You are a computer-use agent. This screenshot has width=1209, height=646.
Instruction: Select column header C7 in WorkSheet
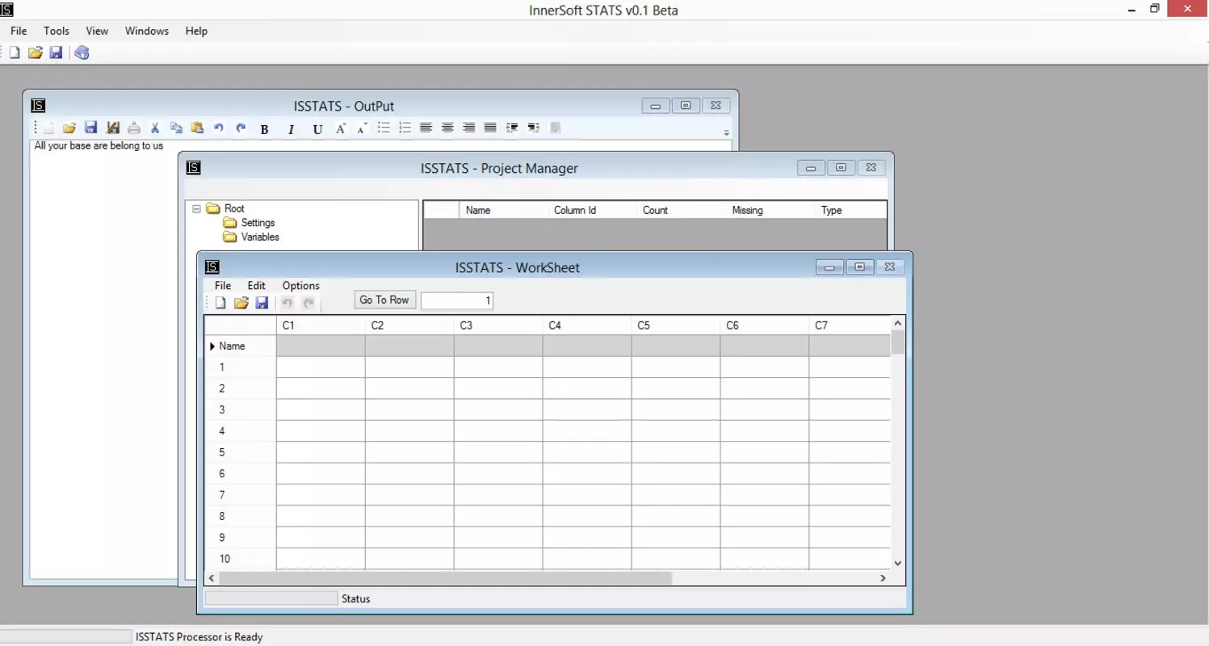850,325
